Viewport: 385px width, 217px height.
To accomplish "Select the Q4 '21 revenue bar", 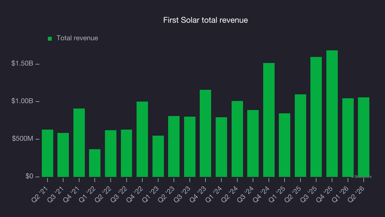I will coord(79,143).
